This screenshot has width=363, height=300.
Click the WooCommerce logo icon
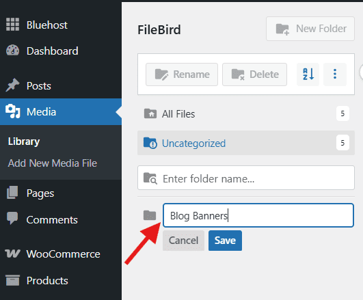click(x=12, y=254)
